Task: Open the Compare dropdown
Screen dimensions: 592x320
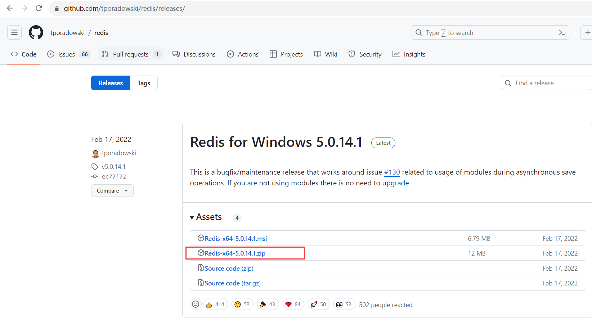Action: (112, 191)
